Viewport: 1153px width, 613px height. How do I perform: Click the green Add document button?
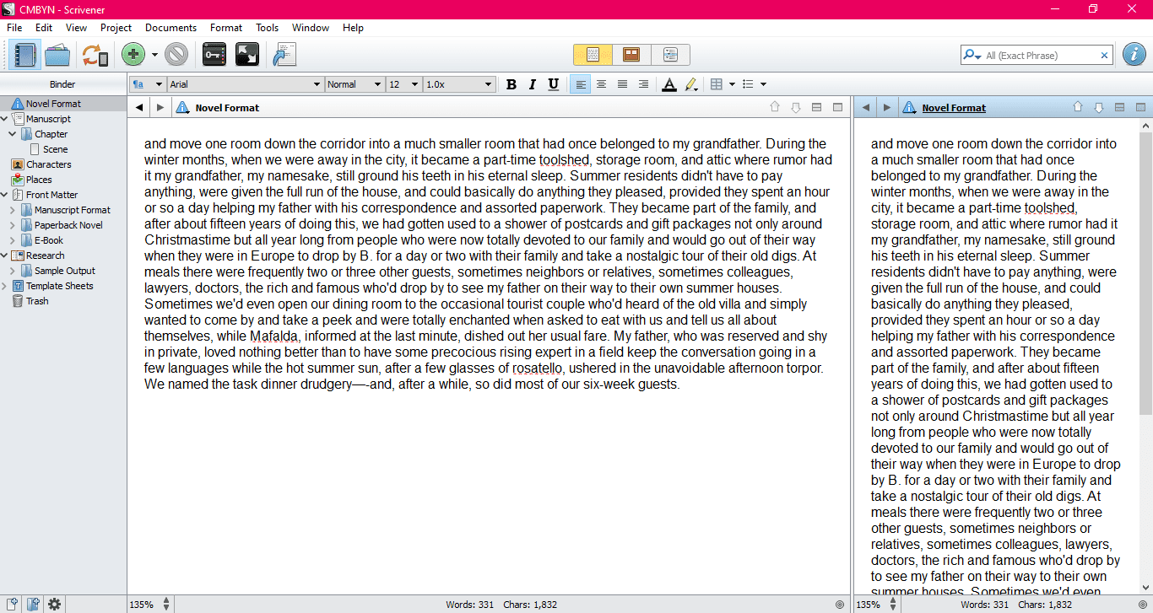point(133,56)
